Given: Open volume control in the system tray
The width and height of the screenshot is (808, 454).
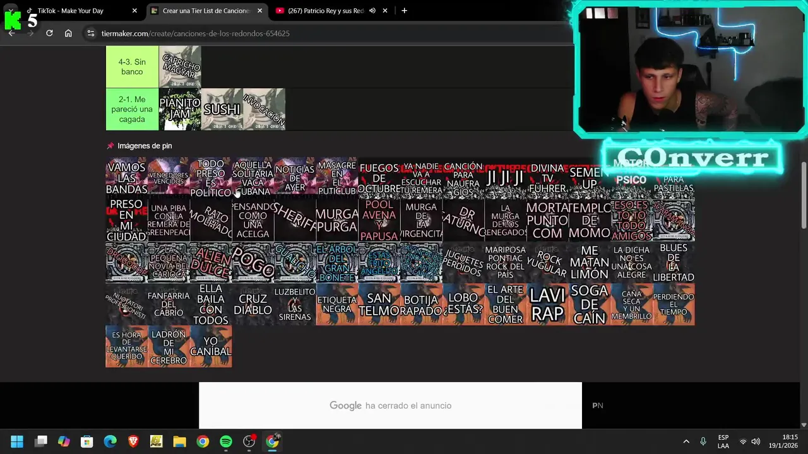Looking at the screenshot, I should 756,441.
